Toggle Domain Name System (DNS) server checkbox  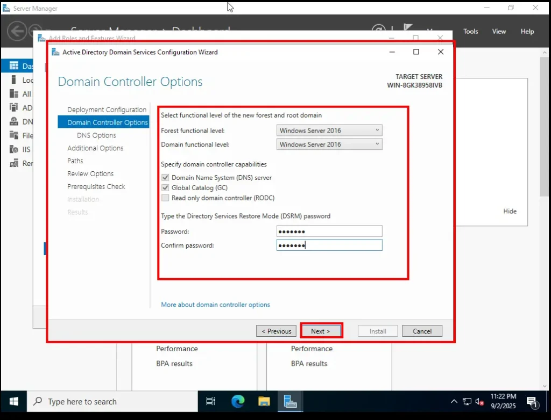click(165, 178)
